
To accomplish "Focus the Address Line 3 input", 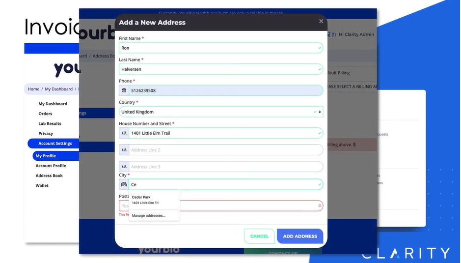I will [x=225, y=167].
